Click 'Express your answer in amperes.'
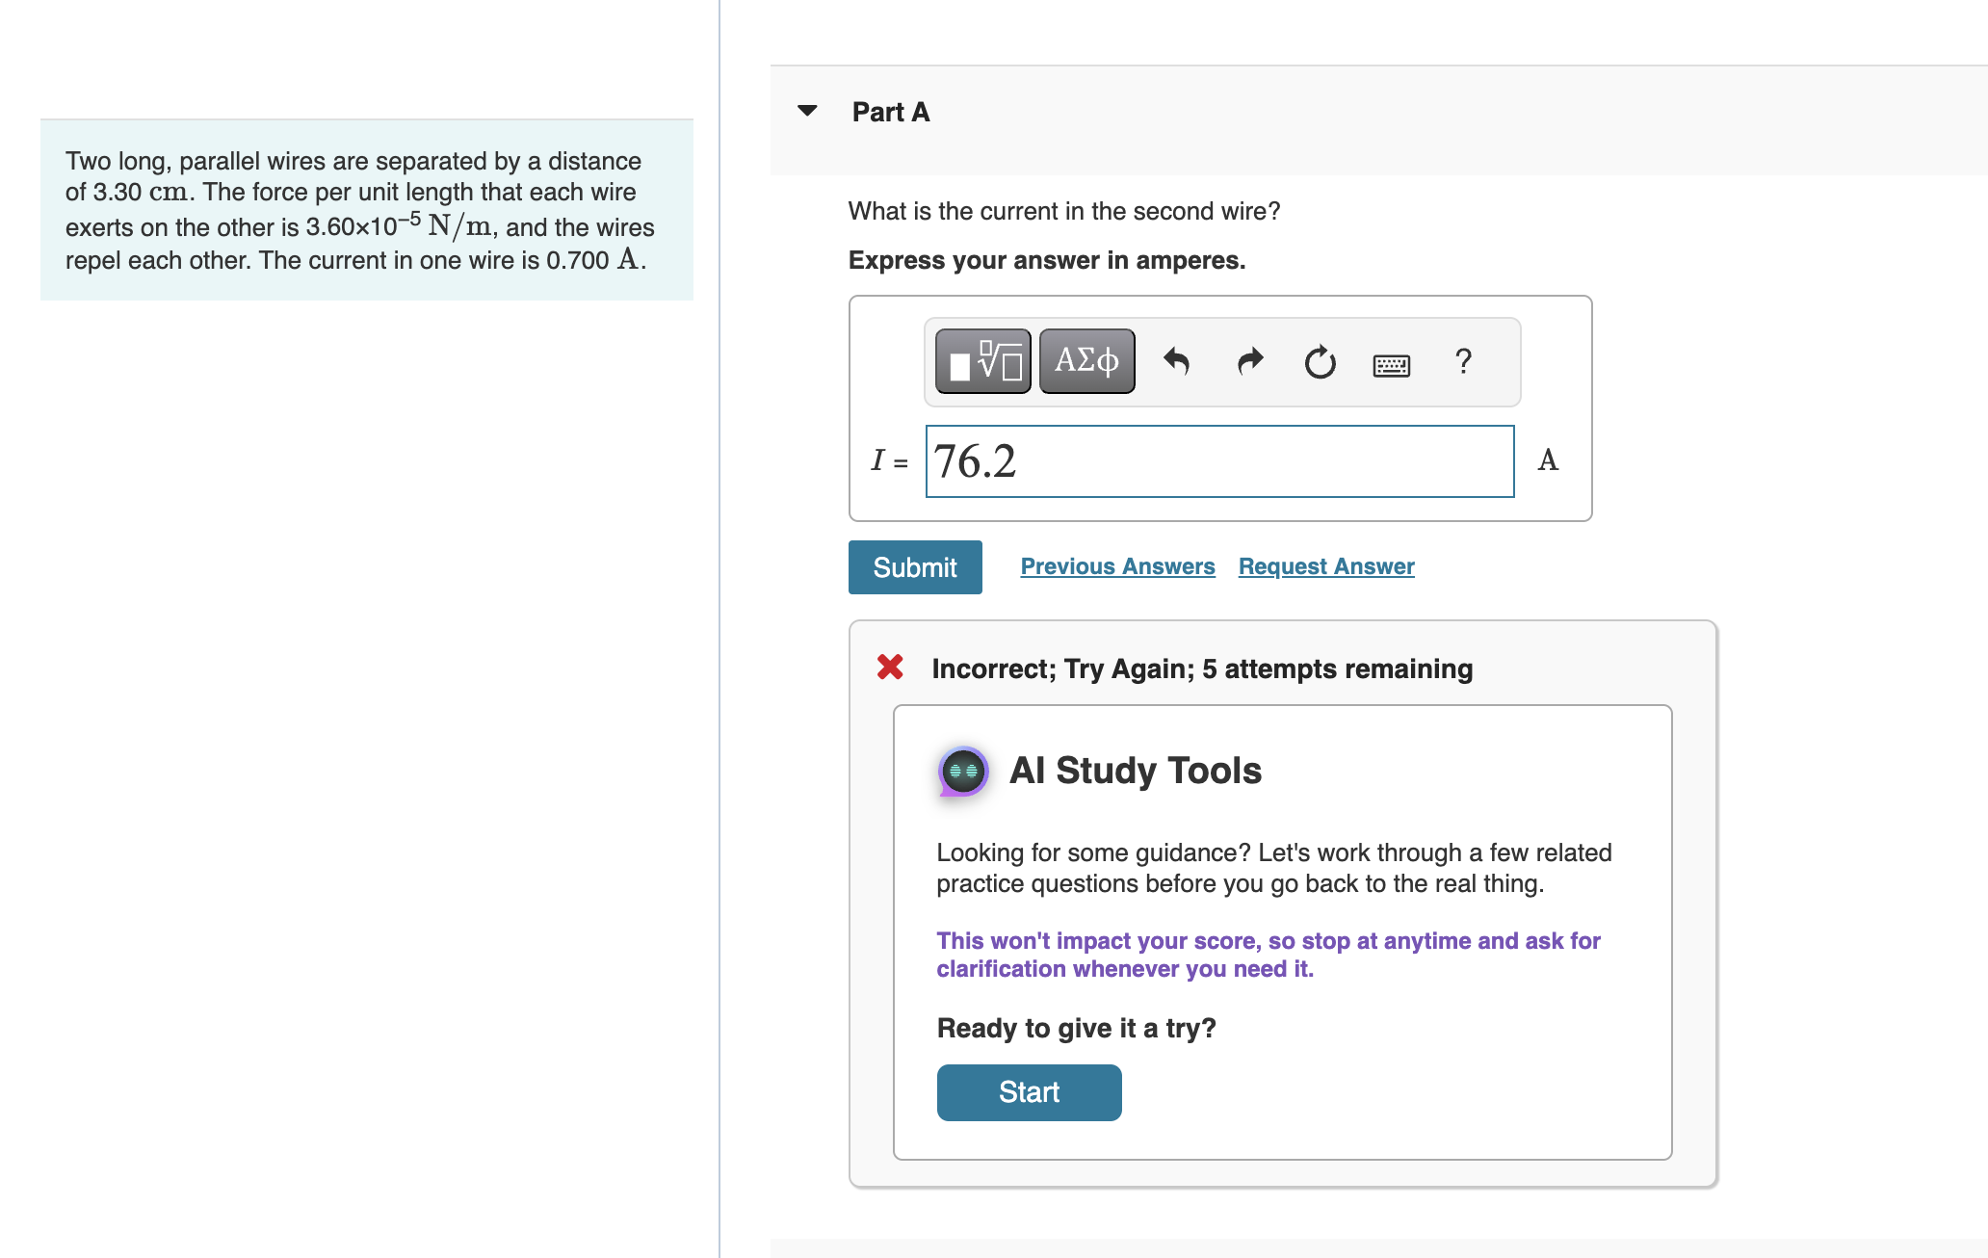 1047,260
